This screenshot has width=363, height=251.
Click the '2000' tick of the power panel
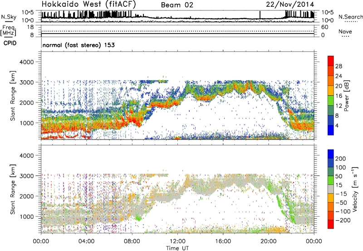pyautogui.click(x=26, y=102)
